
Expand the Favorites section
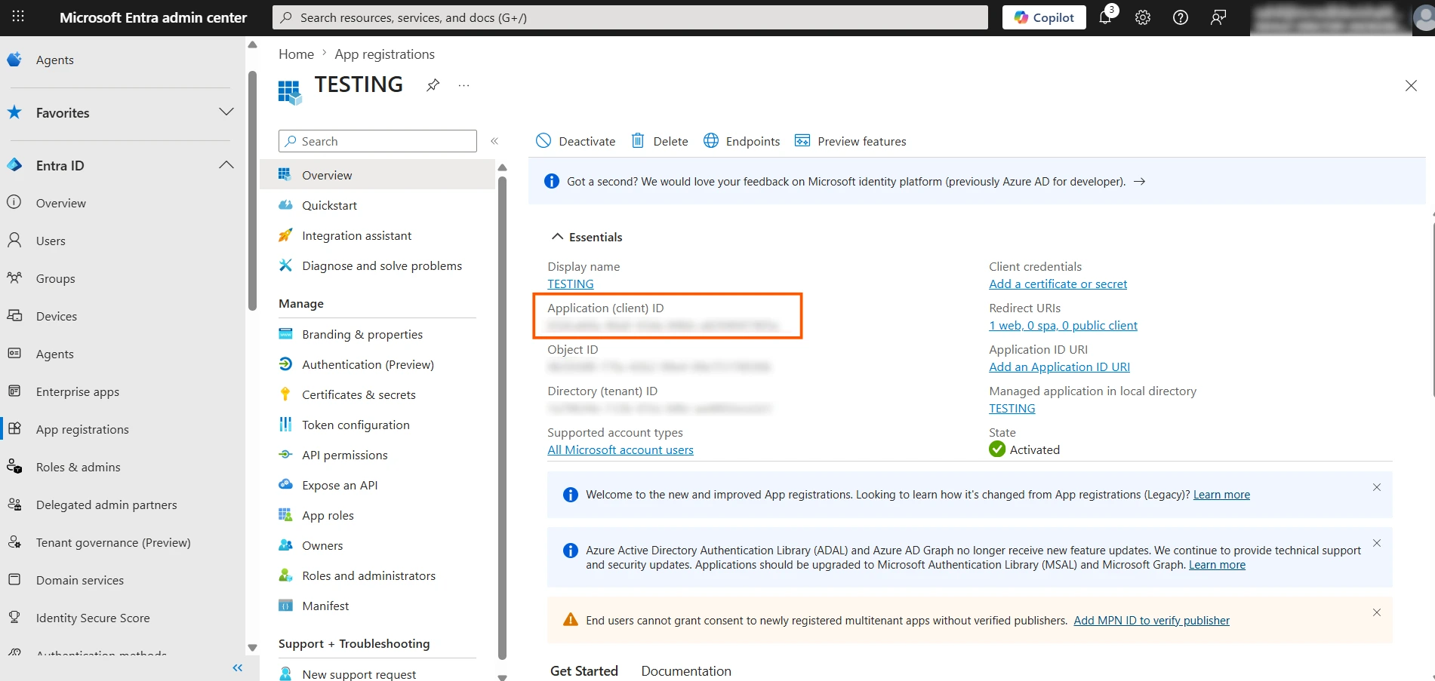pyautogui.click(x=226, y=112)
